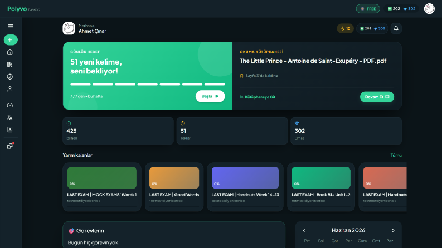Click the Yarım kalanlar heading
The height and width of the screenshot is (248, 442).
click(77, 155)
